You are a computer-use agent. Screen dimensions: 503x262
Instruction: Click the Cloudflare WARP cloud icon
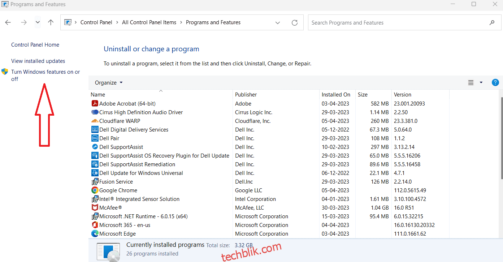(x=95, y=121)
